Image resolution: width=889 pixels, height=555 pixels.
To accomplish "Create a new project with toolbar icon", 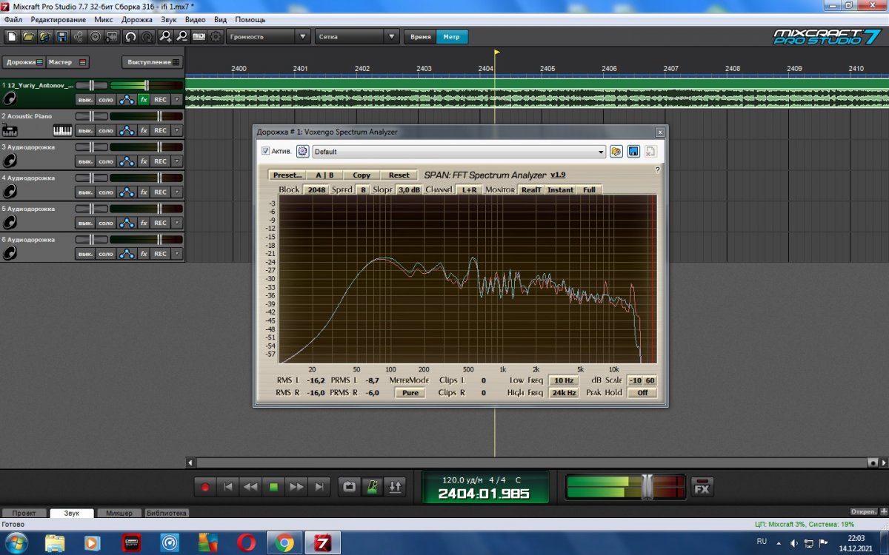I will point(12,36).
